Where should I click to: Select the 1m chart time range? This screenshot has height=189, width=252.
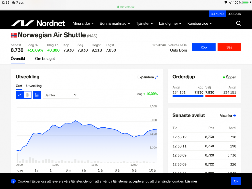pos(52,170)
